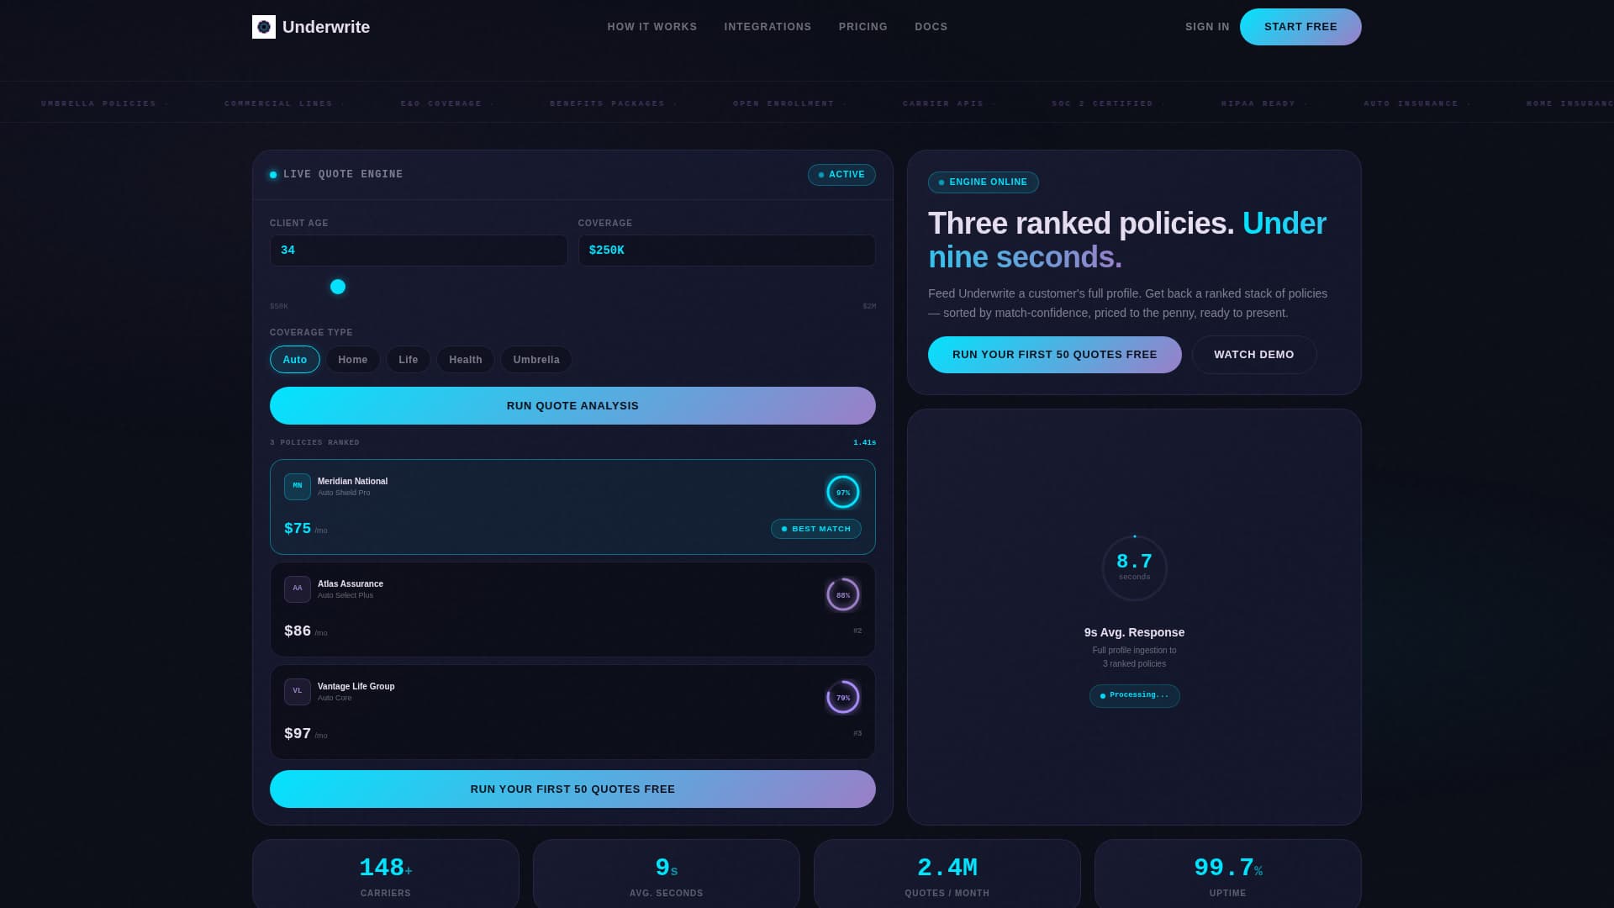Click the Underwrite logo icon
This screenshot has width=1614, height=908.
click(x=264, y=27)
